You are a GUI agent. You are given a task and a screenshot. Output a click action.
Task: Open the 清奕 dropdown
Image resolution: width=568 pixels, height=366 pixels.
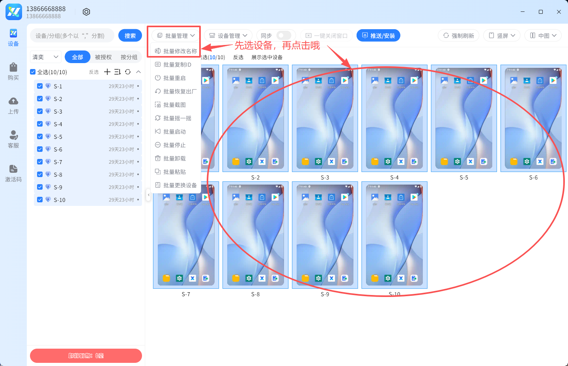[46, 57]
